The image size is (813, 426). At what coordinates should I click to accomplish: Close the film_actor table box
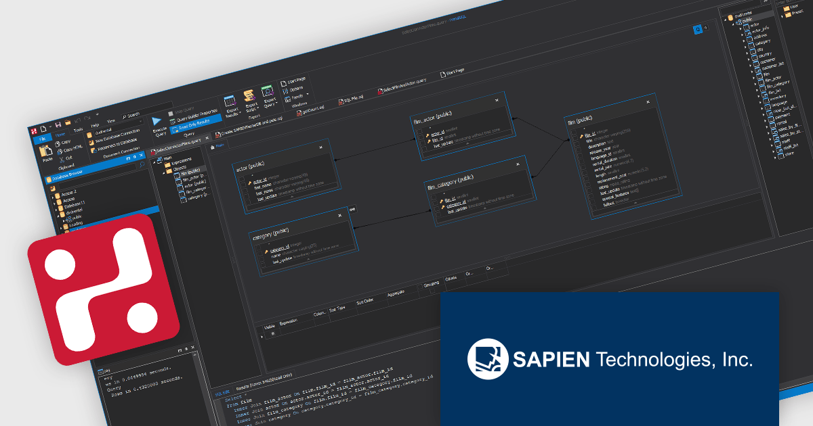[x=497, y=100]
